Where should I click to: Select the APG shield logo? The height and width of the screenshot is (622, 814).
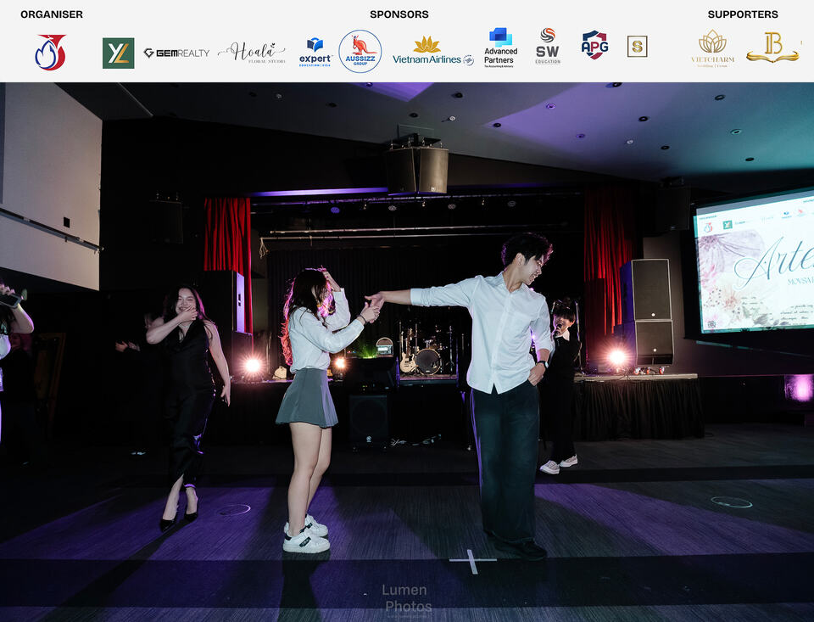point(594,45)
